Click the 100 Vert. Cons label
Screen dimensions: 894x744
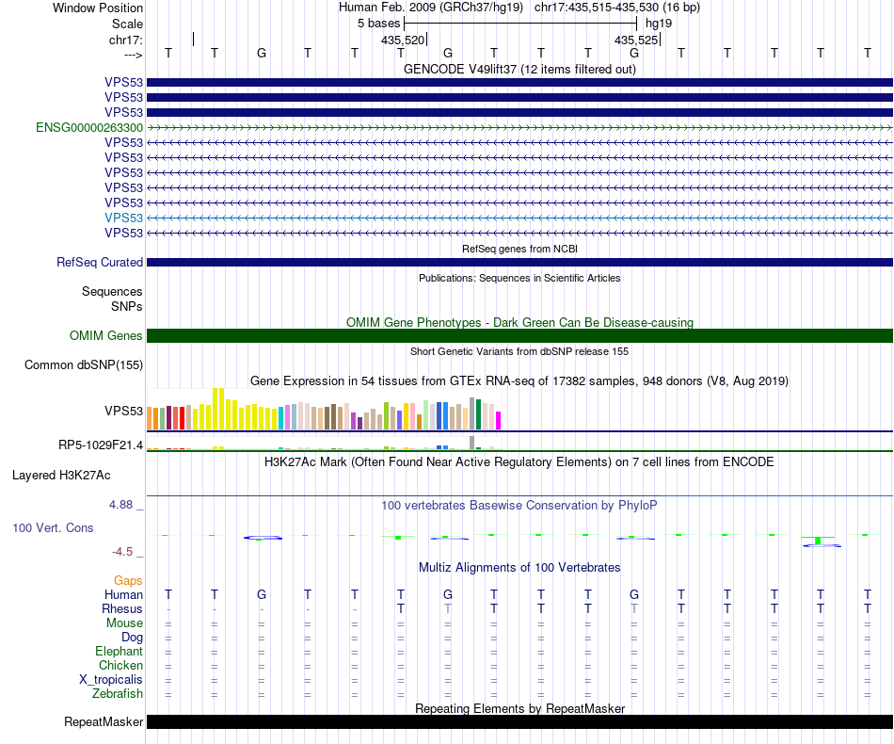[53, 527]
